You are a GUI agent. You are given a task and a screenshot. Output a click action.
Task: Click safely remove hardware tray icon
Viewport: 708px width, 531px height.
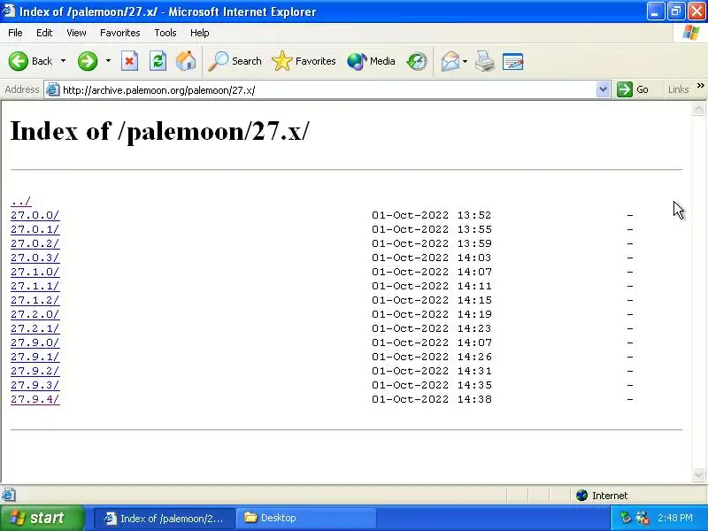626,518
